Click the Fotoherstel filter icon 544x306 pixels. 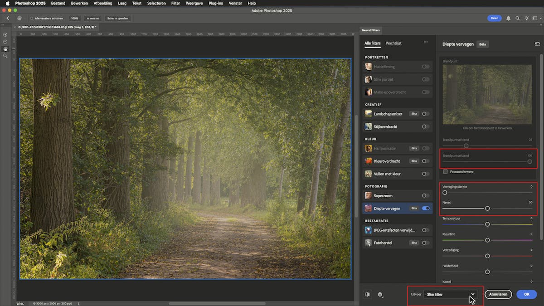point(369,243)
